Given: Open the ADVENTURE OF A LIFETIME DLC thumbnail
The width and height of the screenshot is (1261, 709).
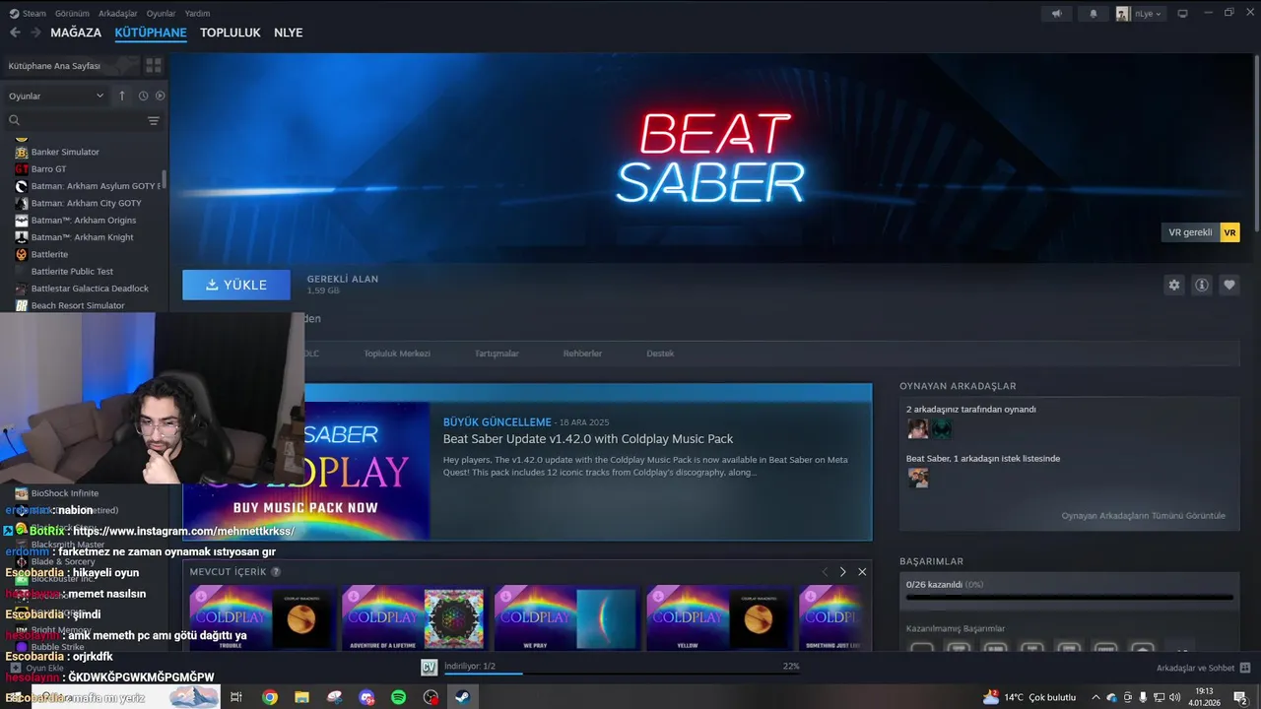Looking at the screenshot, I should tap(414, 617).
